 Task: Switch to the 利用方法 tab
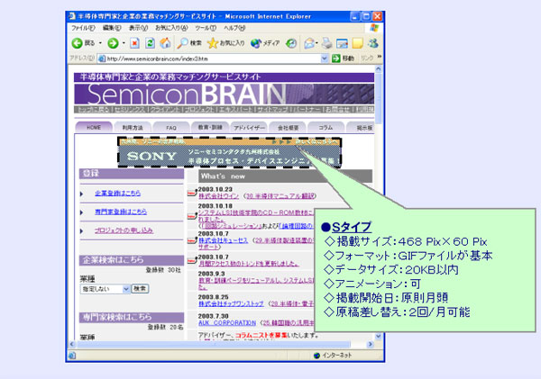pos(133,127)
